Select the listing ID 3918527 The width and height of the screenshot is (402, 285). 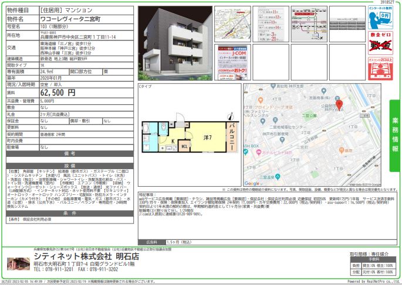(x=387, y=2)
